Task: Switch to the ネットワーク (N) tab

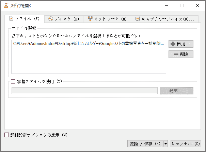Action: [x=107, y=19]
